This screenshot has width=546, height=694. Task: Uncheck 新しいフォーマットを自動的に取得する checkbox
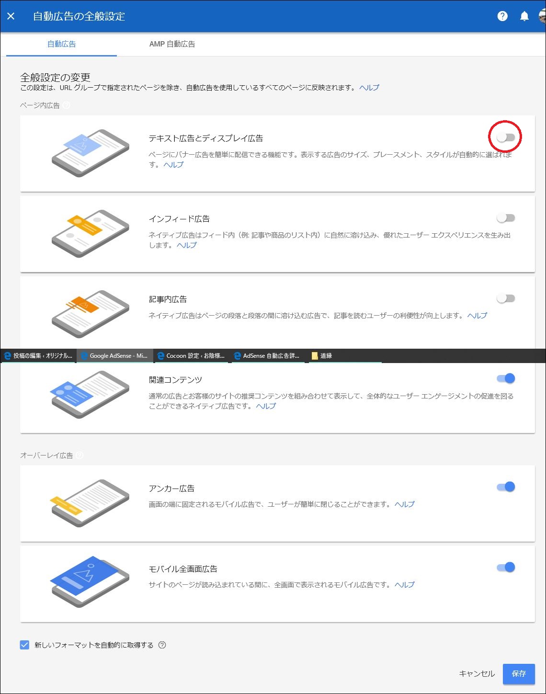pyautogui.click(x=24, y=645)
